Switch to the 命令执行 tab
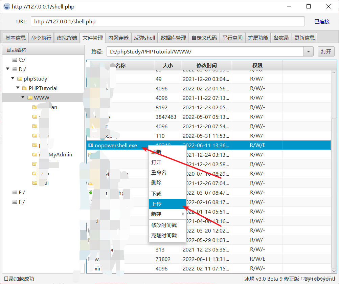This screenshot has width=339, height=284. click(x=41, y=38)
